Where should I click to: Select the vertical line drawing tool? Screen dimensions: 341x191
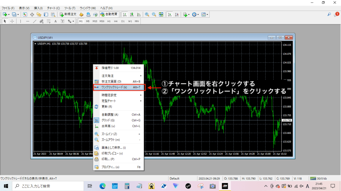(20, 21)
